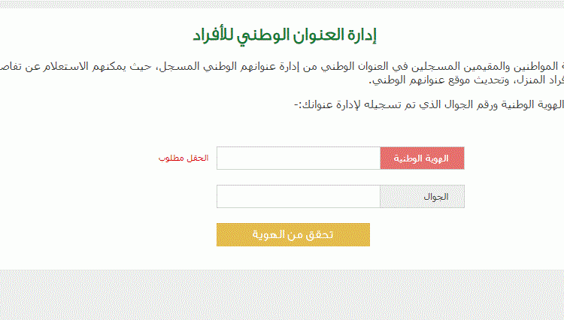The width and height of the screenshot is (564, 320).
Task: Click the grey footer area below the form
Action: [282, 295]
